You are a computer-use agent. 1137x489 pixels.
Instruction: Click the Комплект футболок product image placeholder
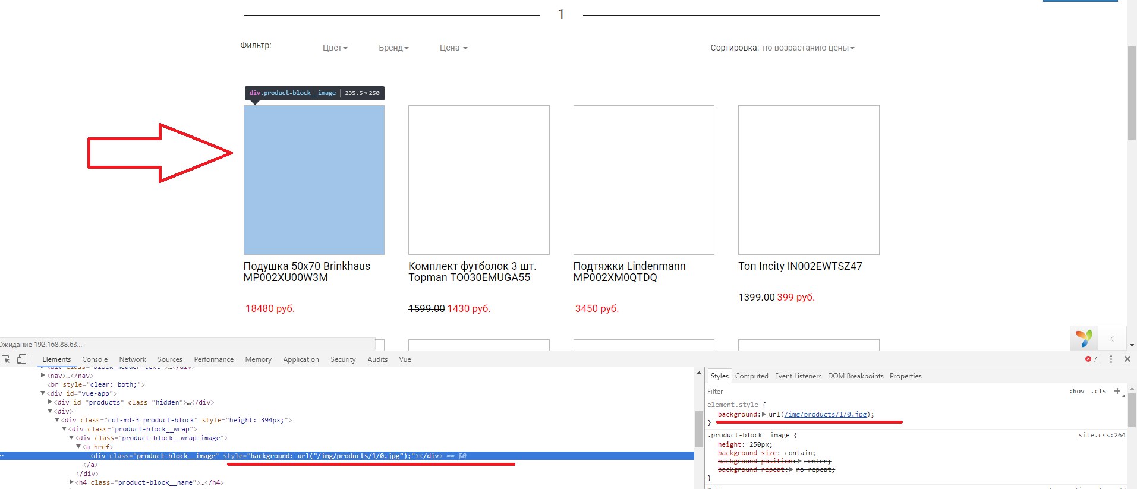479,180
